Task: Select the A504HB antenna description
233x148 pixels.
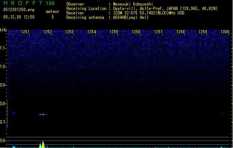Action: [131, 17]
